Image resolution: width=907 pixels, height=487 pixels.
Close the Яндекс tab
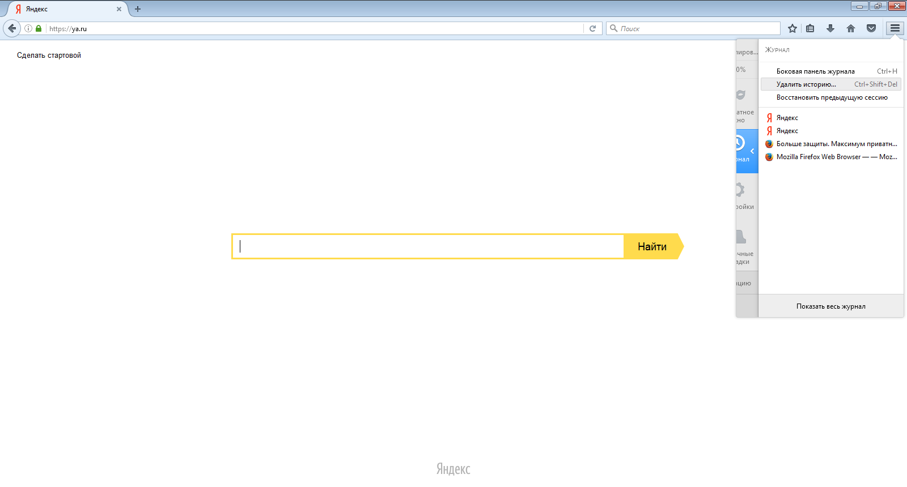[x=119, y=9]
